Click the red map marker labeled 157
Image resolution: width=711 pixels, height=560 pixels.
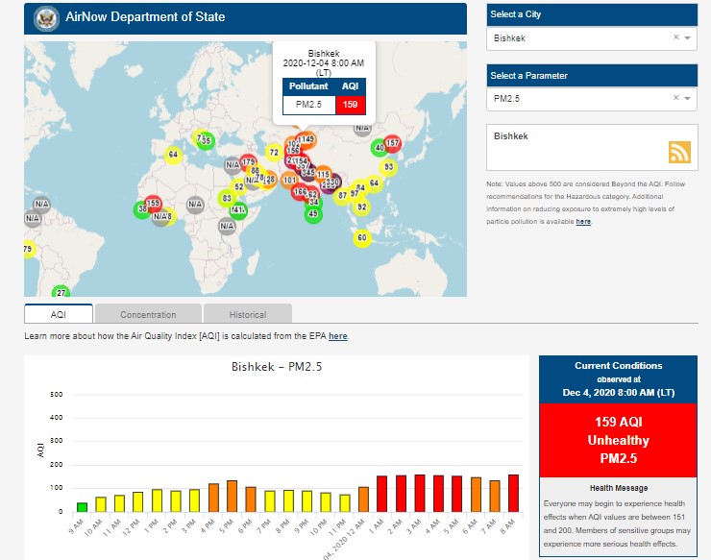(392, 143)
